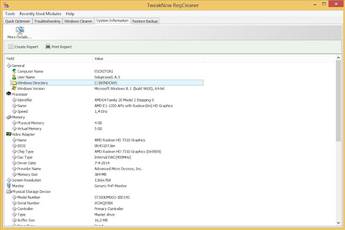
Task: Click the TweakNow app icon in title bar
Action: point(6,5)
